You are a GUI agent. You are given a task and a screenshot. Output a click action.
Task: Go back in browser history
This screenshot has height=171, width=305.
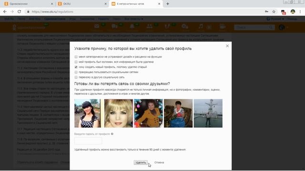(5, 11)
